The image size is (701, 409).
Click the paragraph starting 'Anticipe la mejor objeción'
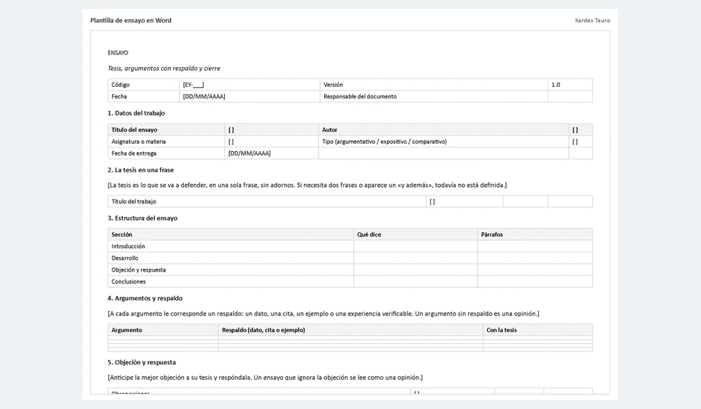tap(265, 378)
